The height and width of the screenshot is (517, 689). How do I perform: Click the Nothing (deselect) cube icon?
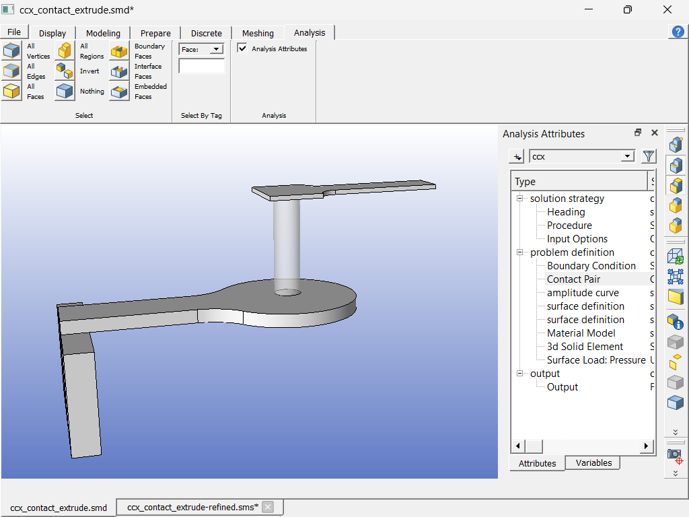[x=65, y=91]
